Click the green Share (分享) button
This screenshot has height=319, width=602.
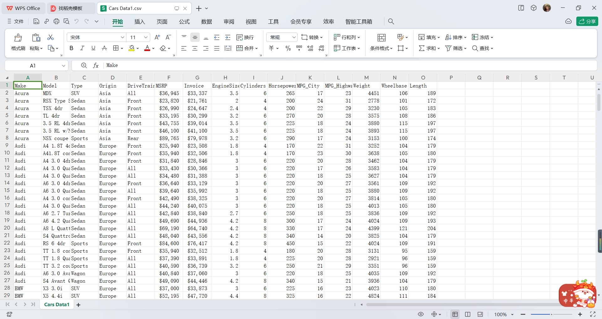587,21
